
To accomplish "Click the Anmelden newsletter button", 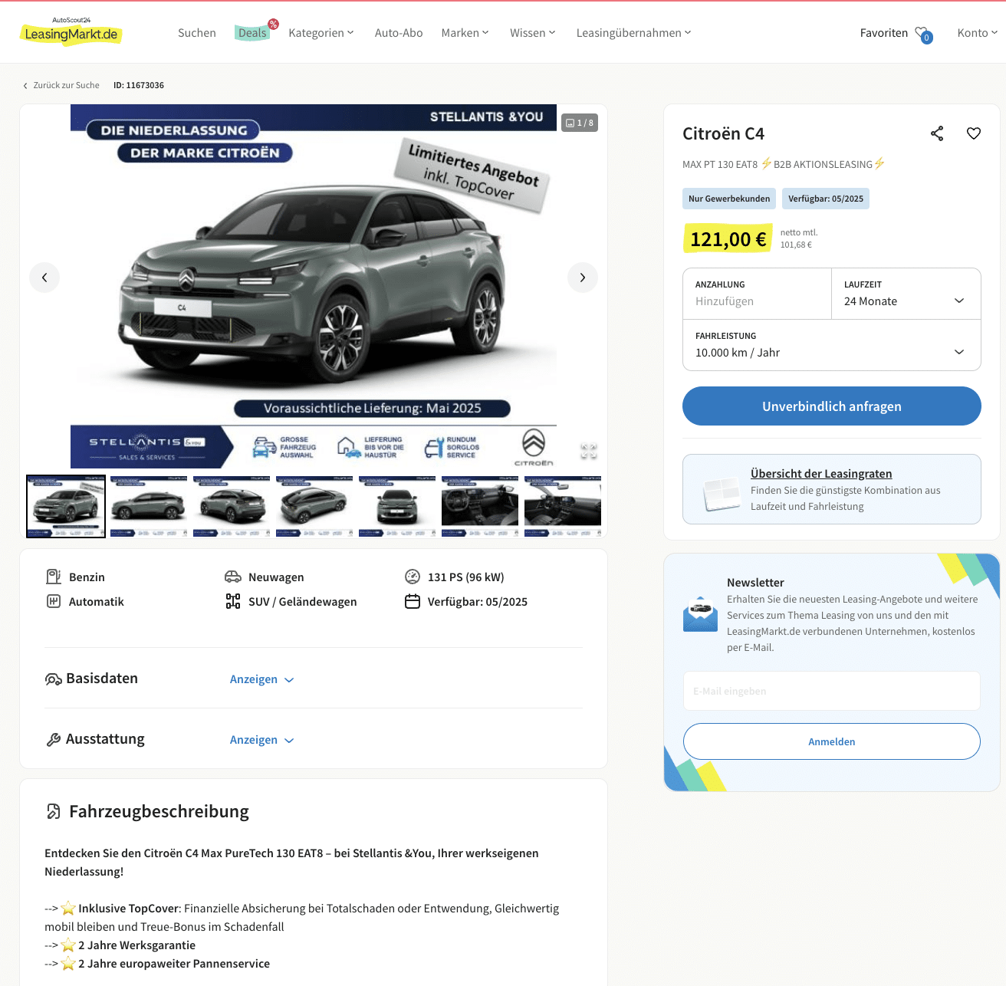I will tap(831, 741).
